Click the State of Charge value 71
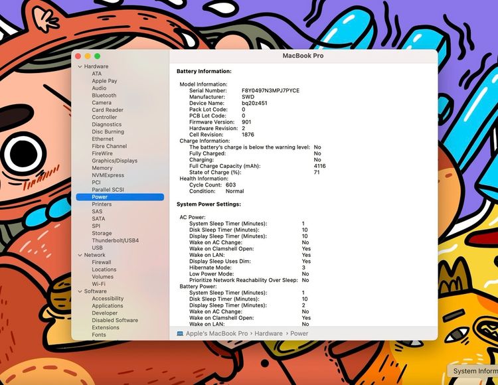 pos(317,173)
